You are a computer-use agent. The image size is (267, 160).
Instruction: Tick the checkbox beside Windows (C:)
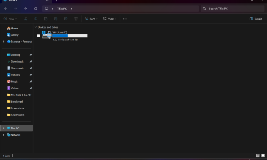click(38, 36)
